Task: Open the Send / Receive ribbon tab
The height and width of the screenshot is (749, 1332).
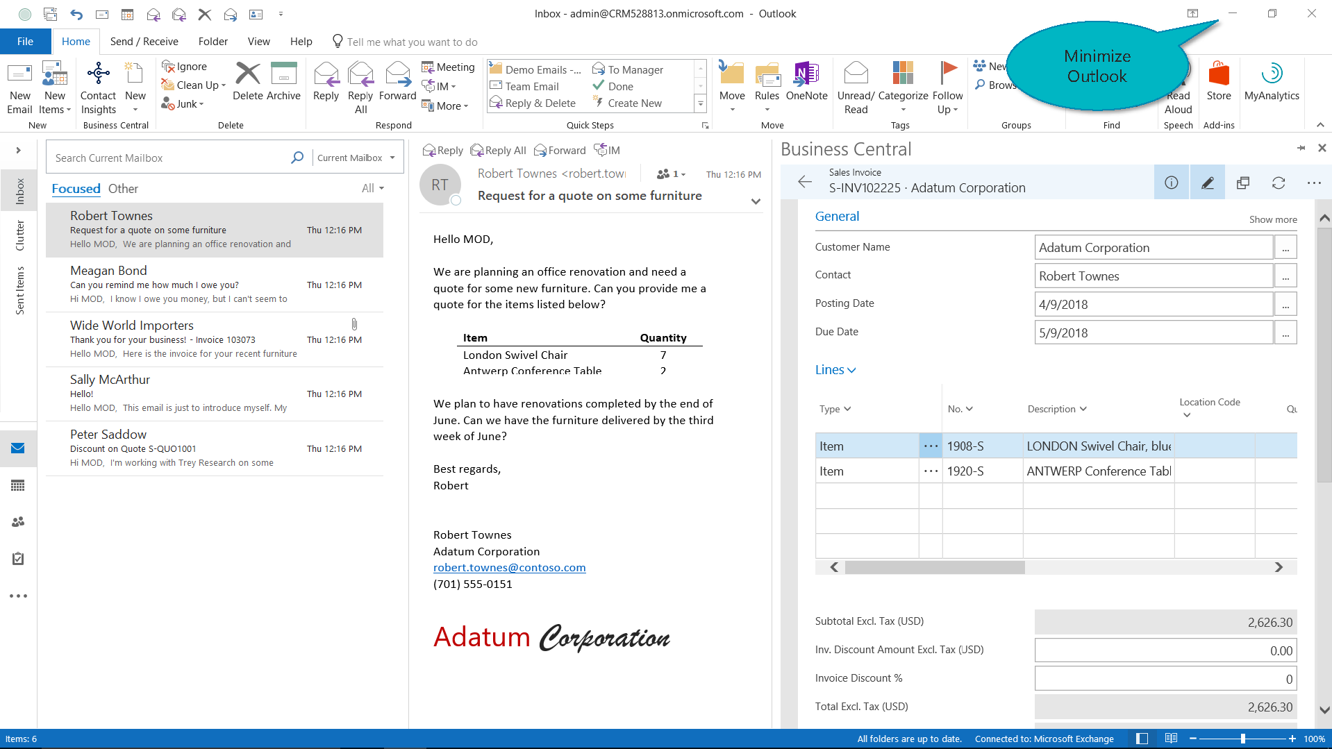Action: pos(144,42)
